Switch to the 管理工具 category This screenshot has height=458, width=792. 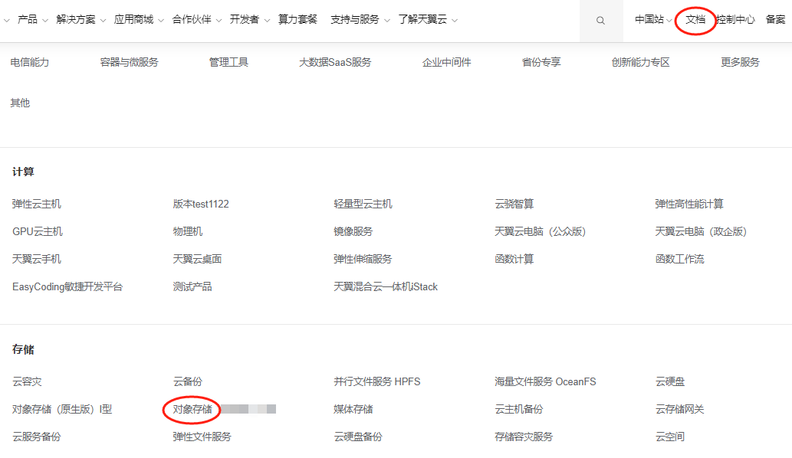(228, 62)
